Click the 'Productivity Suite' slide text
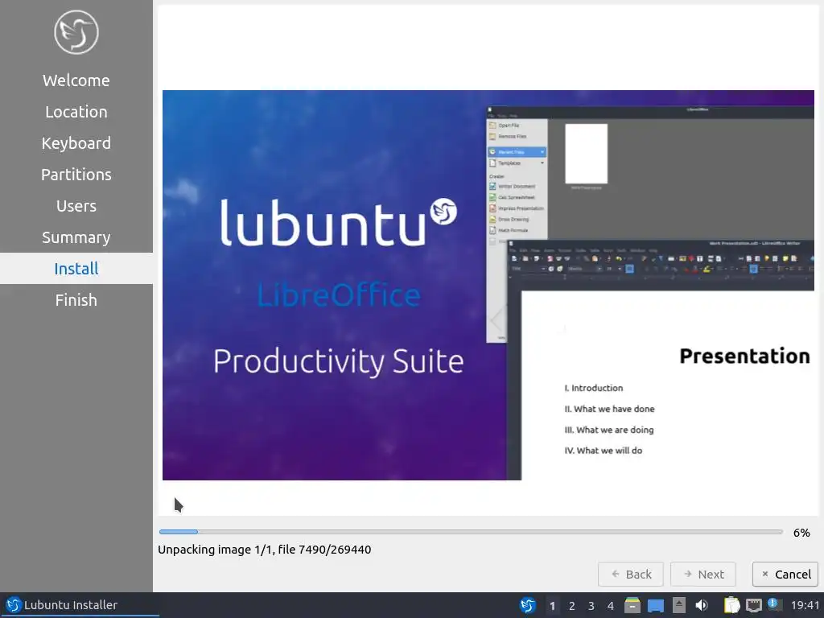Screen dimensions: 824x618 [339, 362]
